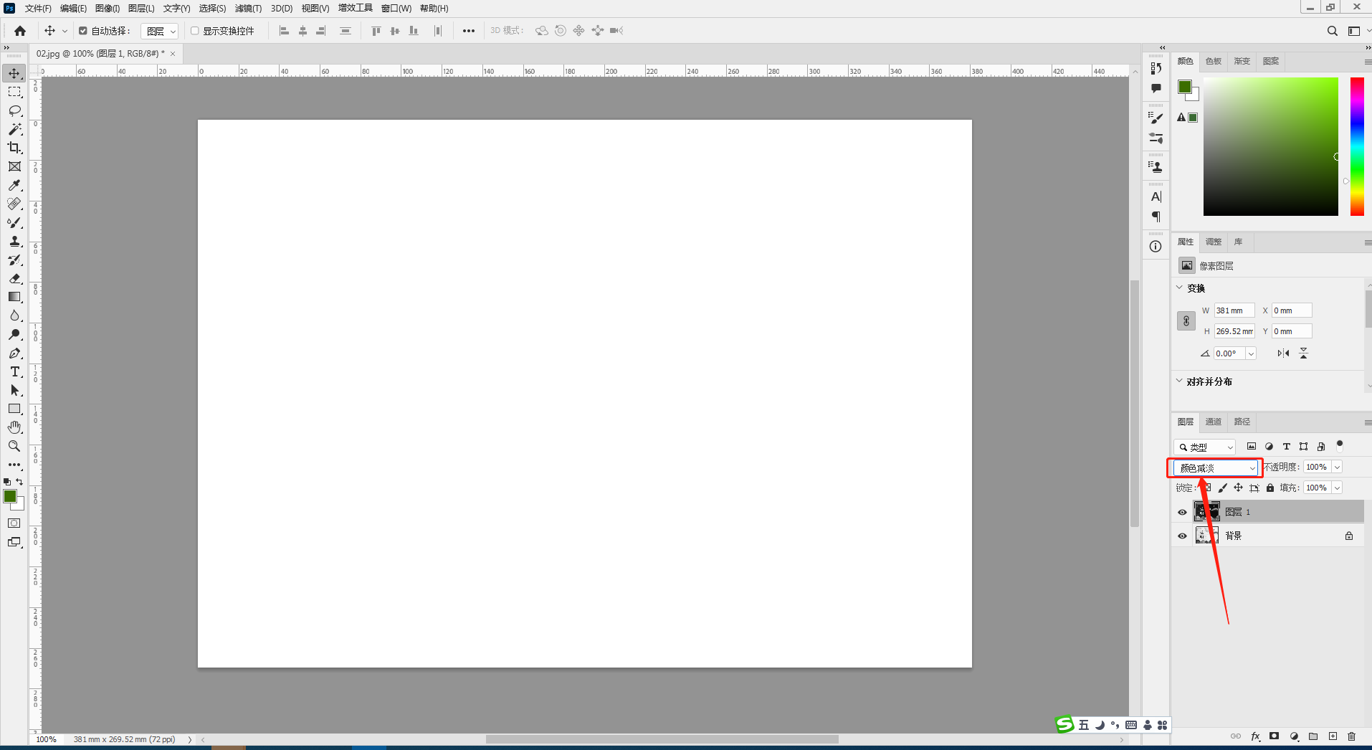This screenshot has height=750, width=1372.
Task: Click the delete layer trash icon
Action: [1351, 736]
